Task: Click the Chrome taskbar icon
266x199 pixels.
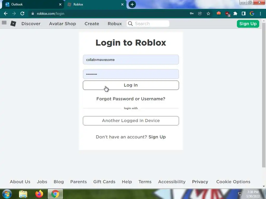Action: click(55, 194)
